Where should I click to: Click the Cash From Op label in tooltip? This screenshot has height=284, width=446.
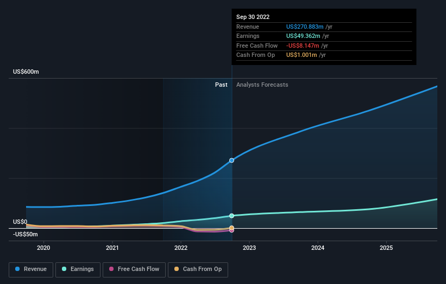pyautogui.click(x=255, y=55)
